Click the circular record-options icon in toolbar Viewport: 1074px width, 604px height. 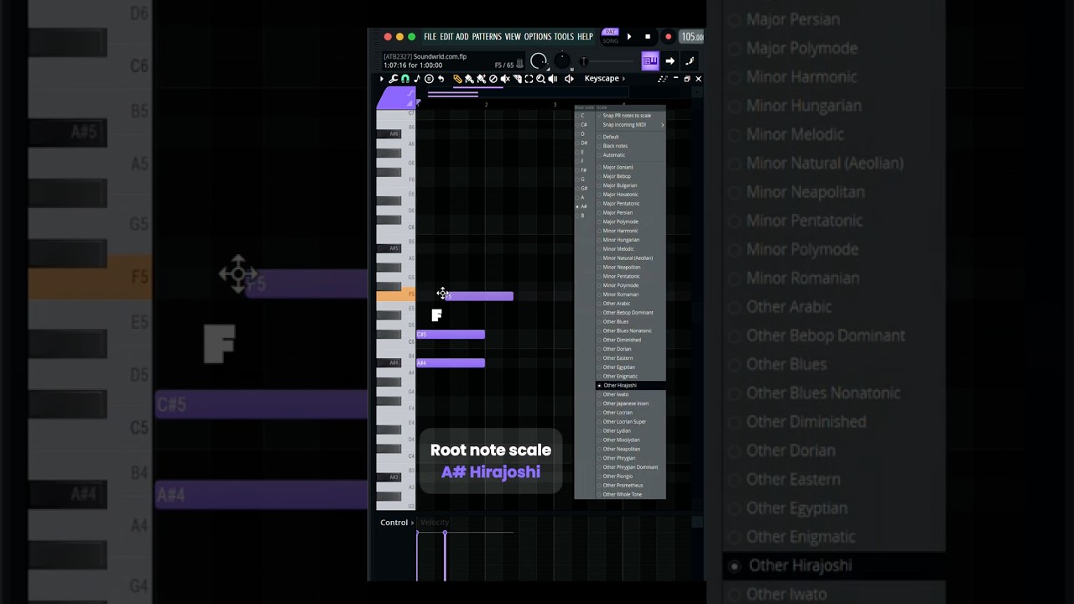point(429,79)
